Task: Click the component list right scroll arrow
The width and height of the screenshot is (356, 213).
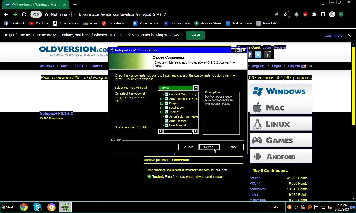Action: coord(196,131)
